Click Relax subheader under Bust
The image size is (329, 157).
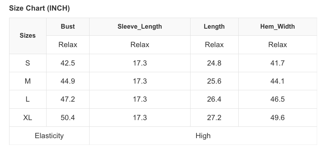[x=68, y=45]
